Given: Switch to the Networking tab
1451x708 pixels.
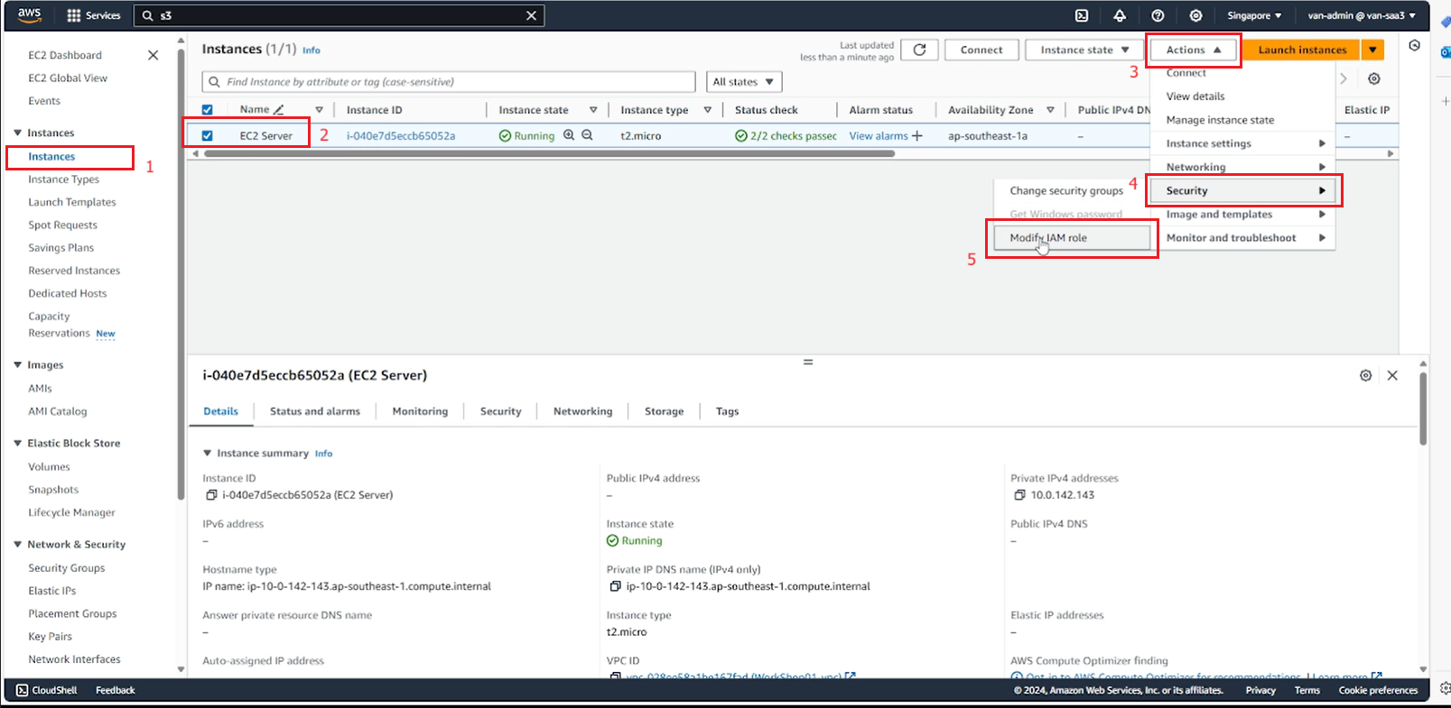Looking at the screenshot, I should pos(582,411).
